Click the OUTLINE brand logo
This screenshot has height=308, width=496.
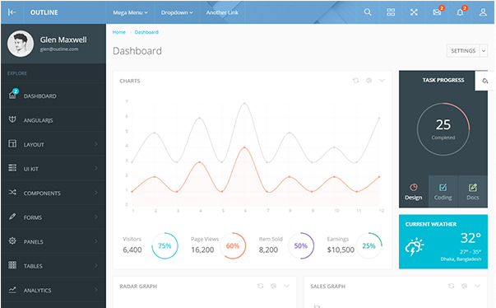click(x=44, y=12)
